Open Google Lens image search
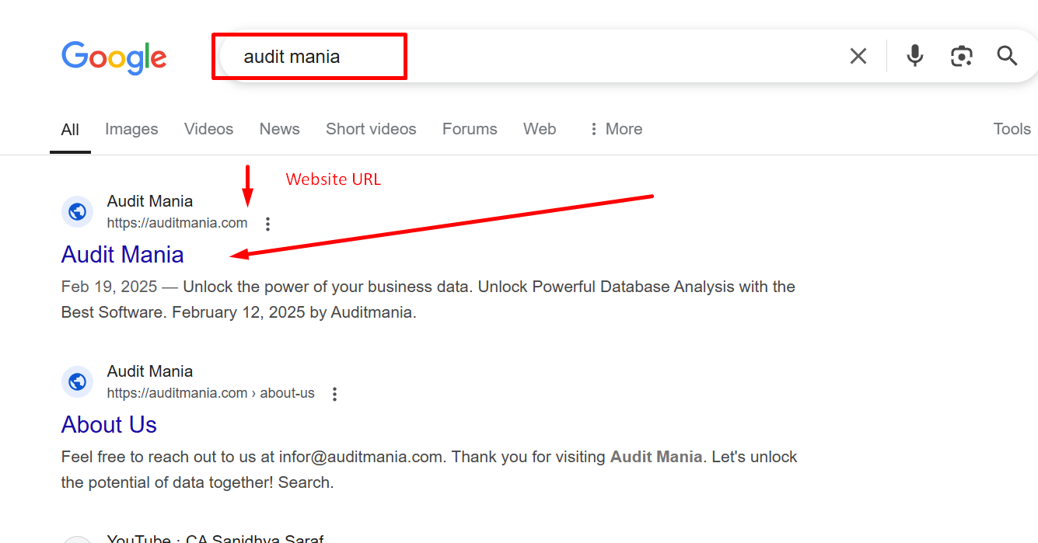Viewport: 1038px width, 543px height. pos(962,56)
